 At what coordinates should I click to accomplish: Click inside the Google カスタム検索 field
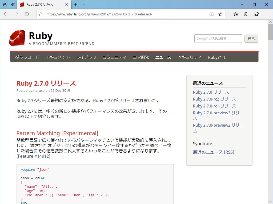[218, 38]
